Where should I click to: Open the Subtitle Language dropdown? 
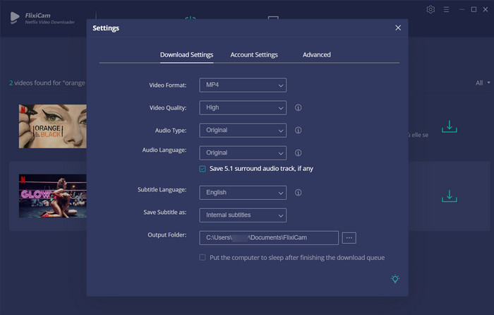243,193
